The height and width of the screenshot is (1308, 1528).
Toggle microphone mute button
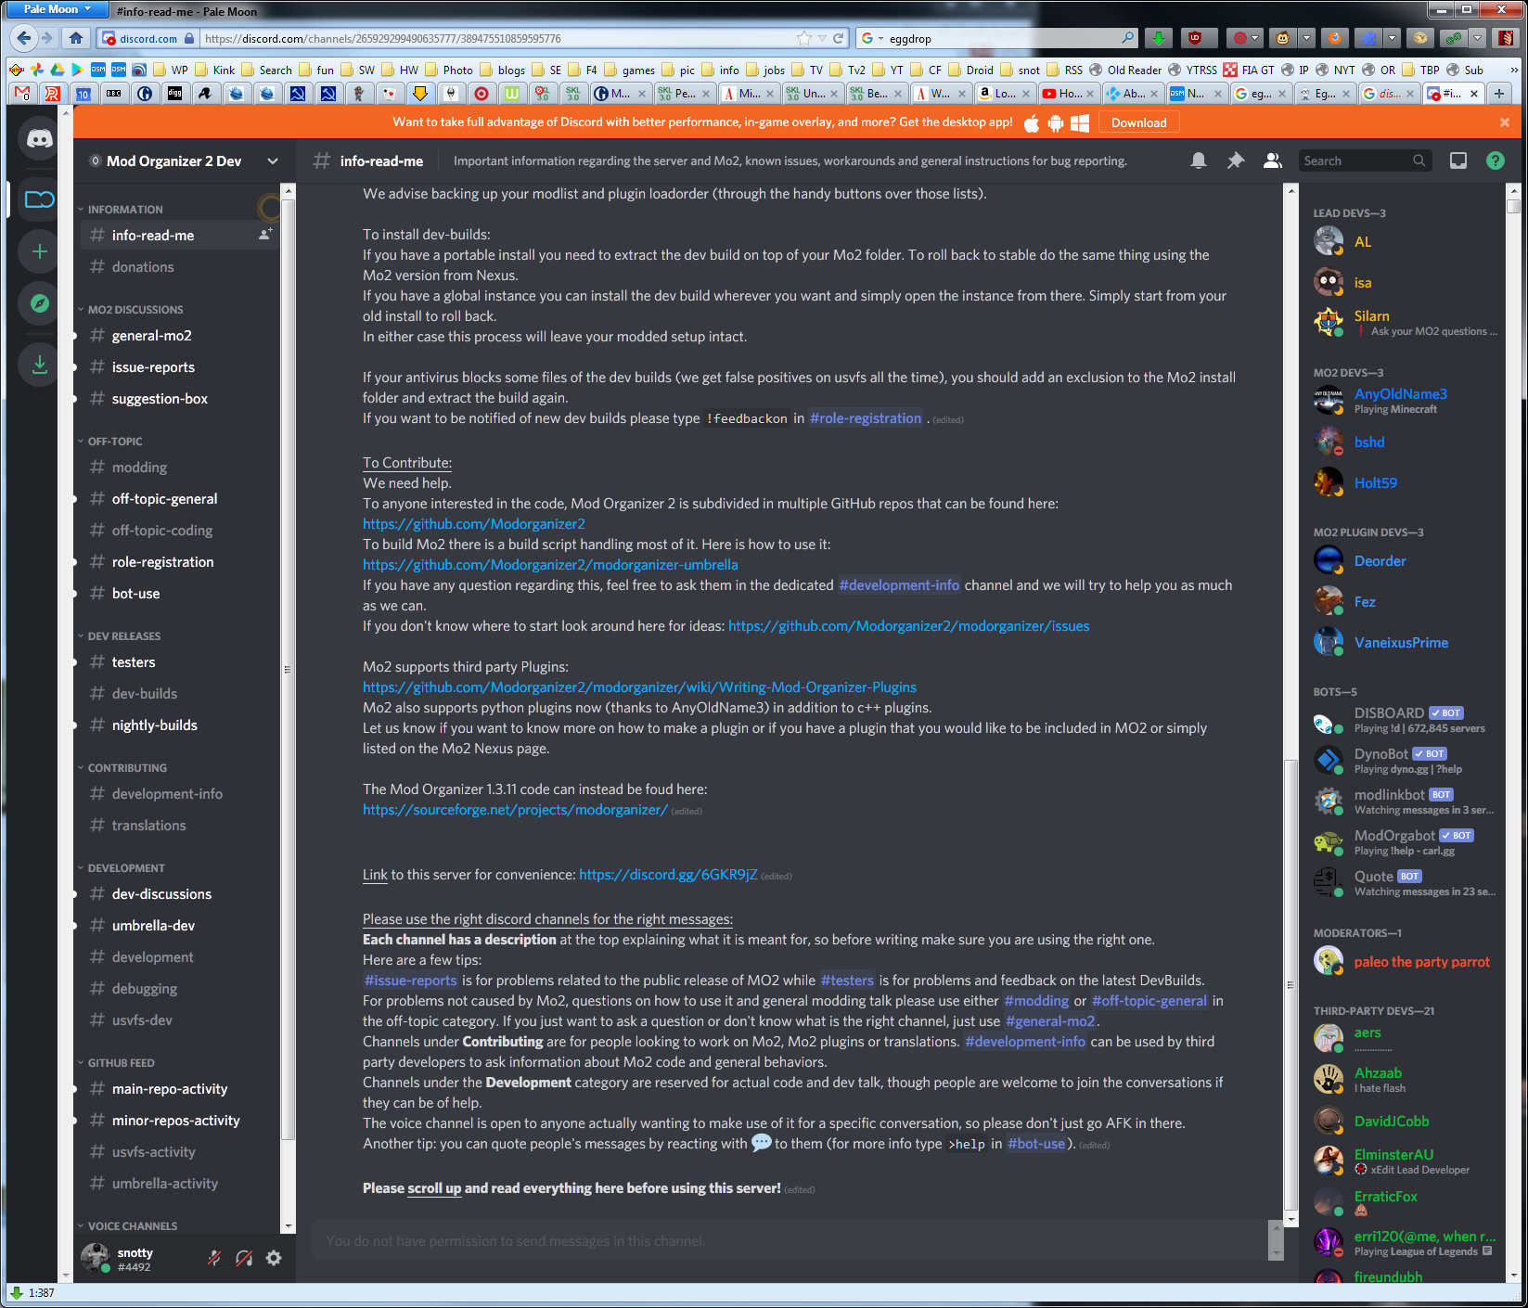click(214, 1258)
